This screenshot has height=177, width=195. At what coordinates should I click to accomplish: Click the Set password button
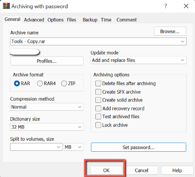pos(139,147)
